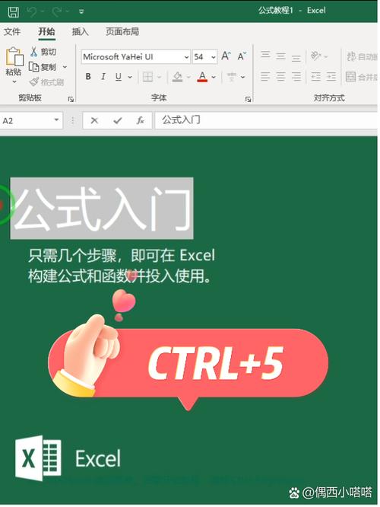Click the formula bar enter checkmark
380x507 pixels.
tap(118, 120)
